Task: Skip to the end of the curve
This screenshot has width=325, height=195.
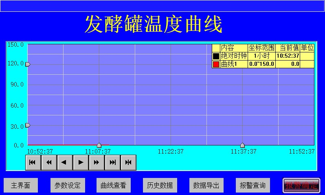Action: [x=112, y=162]
